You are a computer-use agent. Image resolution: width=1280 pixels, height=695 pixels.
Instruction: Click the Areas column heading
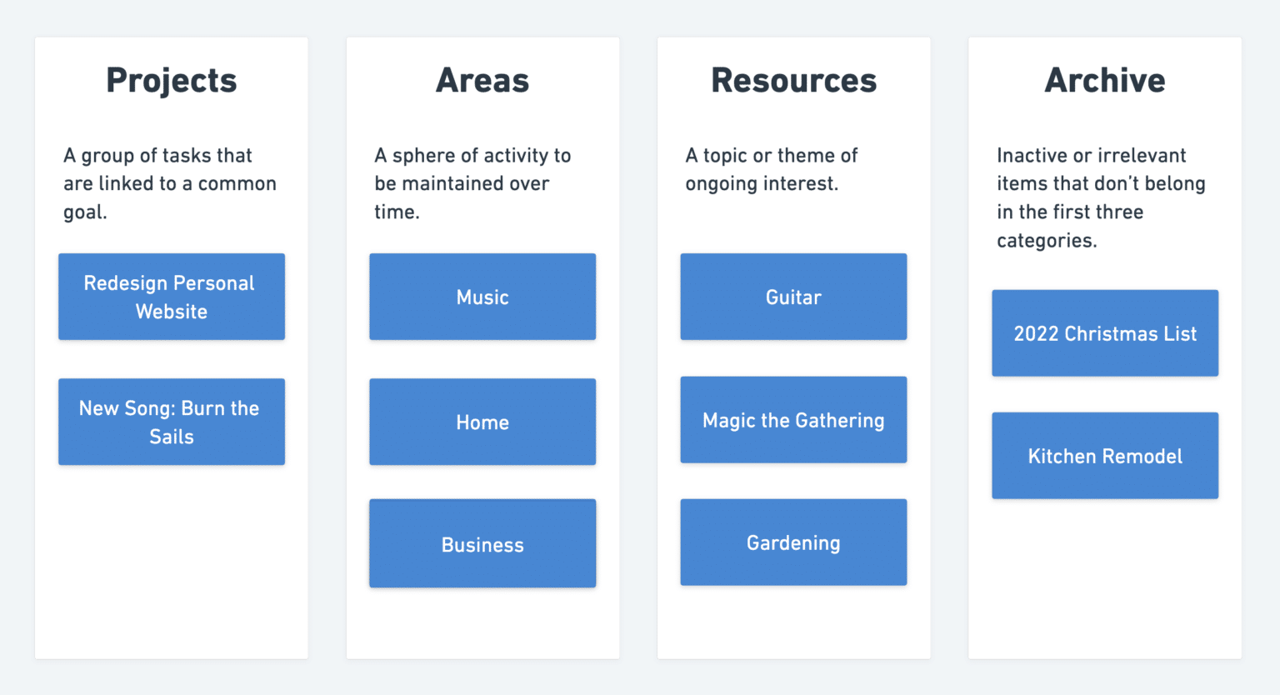[482, 81]
